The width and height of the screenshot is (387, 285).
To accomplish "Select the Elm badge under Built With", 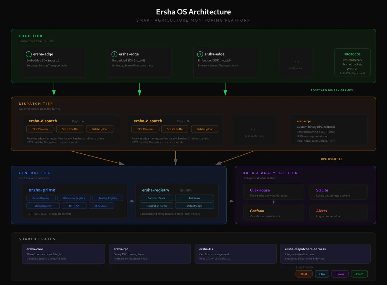I will point(322,274).
